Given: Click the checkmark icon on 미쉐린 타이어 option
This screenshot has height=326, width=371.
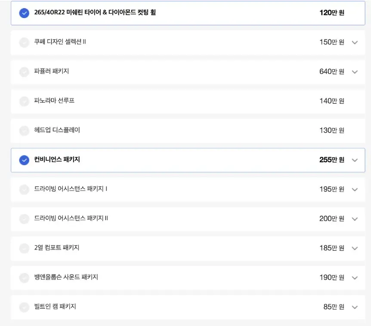Looking at the screenshot, I should click(24, 13).
